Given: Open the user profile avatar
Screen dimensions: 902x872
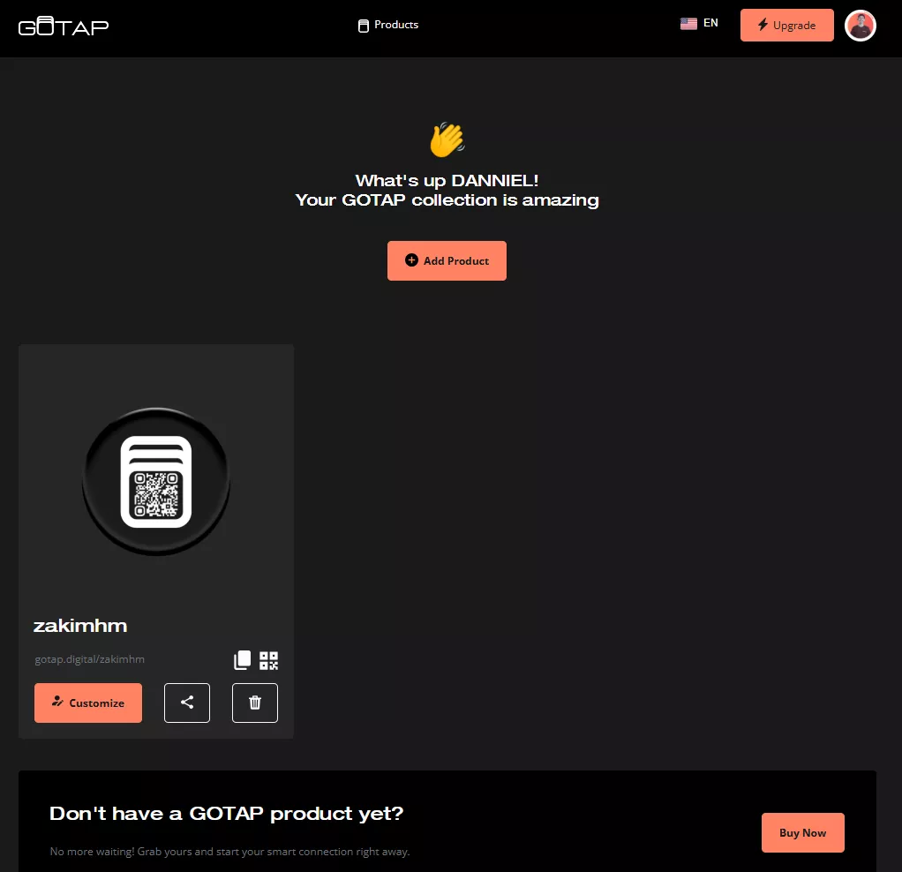Looking at the screenshot, I should pos(860,26).
